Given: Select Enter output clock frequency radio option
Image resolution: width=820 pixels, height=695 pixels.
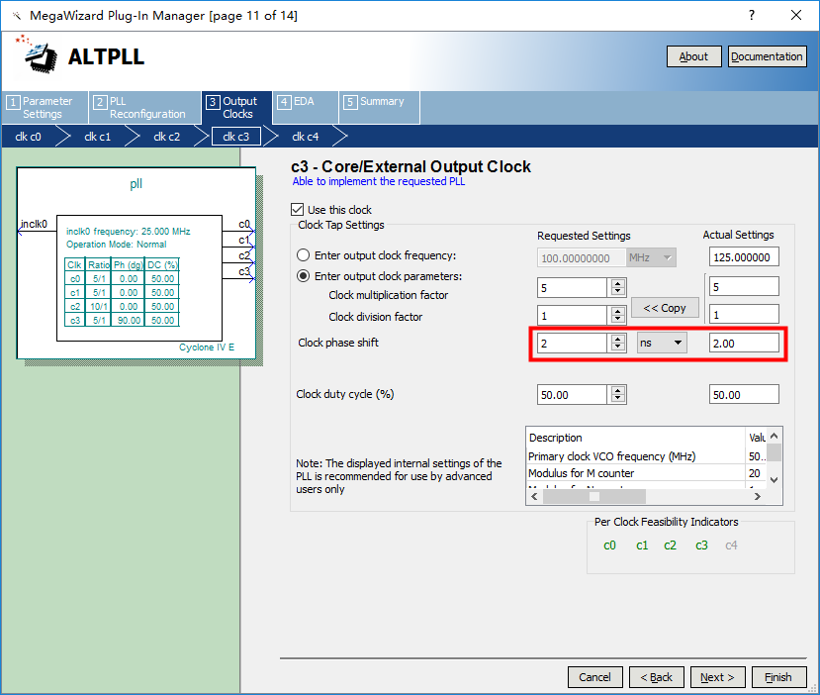Looking at the screenshot, I should point(304,256).
